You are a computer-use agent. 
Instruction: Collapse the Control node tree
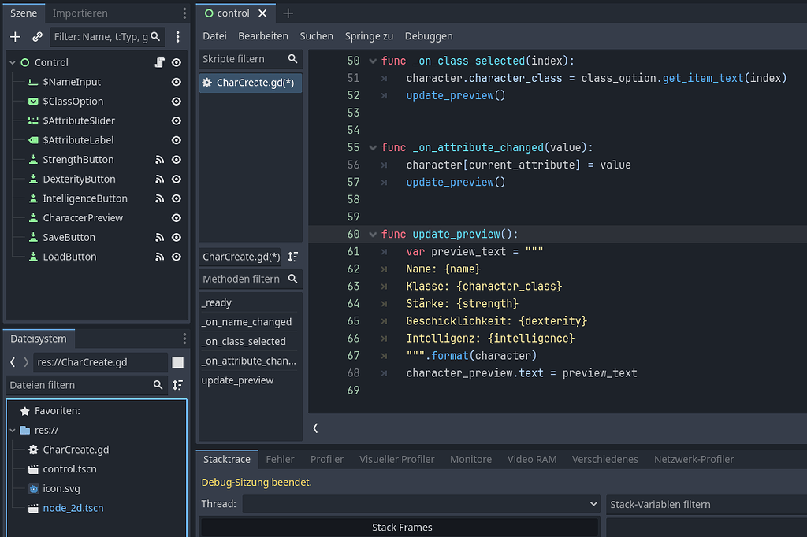13,62
